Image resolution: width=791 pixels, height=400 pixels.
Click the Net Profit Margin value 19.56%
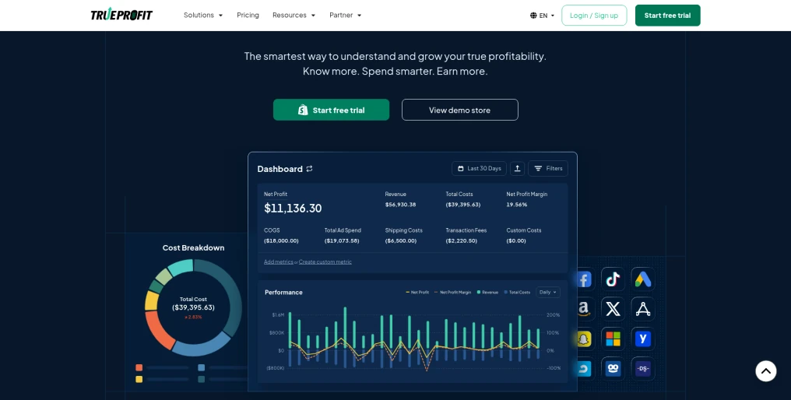517,205
